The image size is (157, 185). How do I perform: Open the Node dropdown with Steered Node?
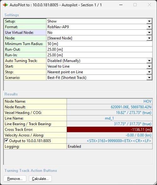coord(149,38)
